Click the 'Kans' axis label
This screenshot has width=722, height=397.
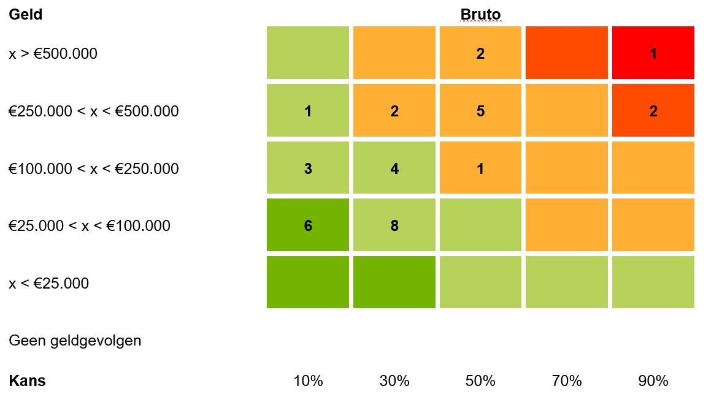point(27,380)
